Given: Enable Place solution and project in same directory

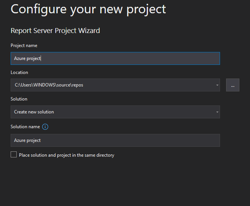Looking at the screenshot, I should [x=14, y=155].
